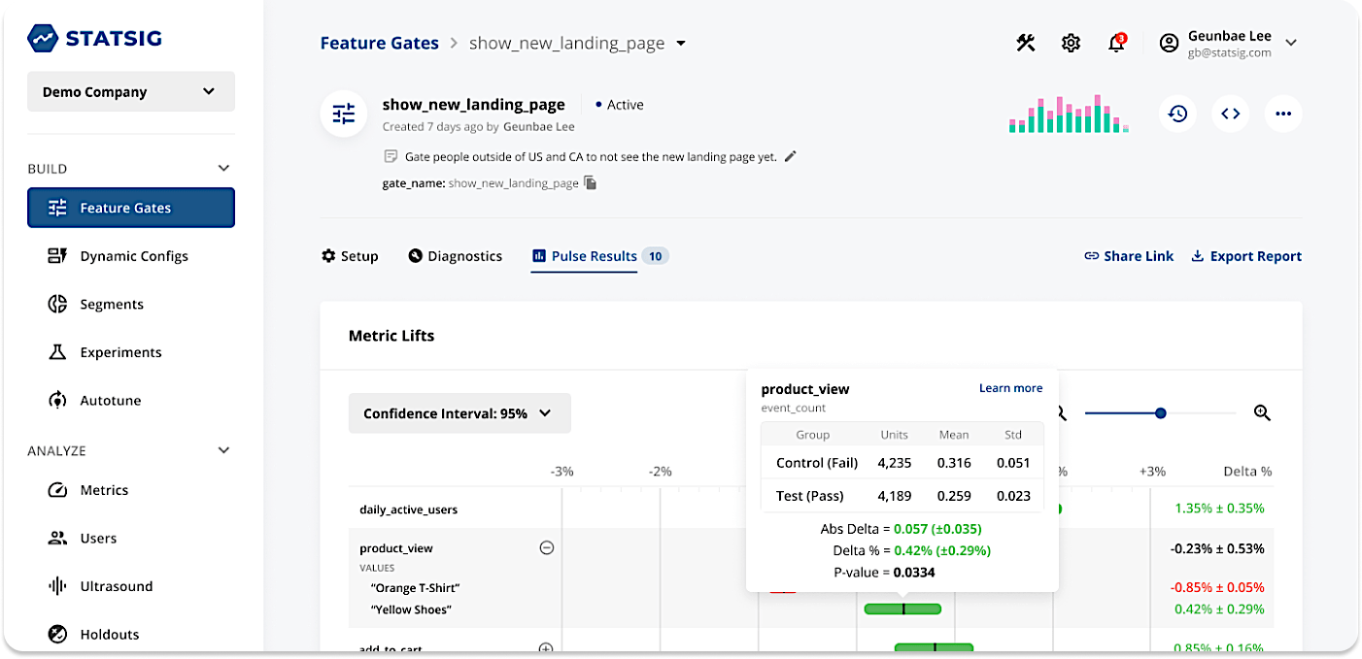Switch to the Diagnostics tab

click(456, 256)
